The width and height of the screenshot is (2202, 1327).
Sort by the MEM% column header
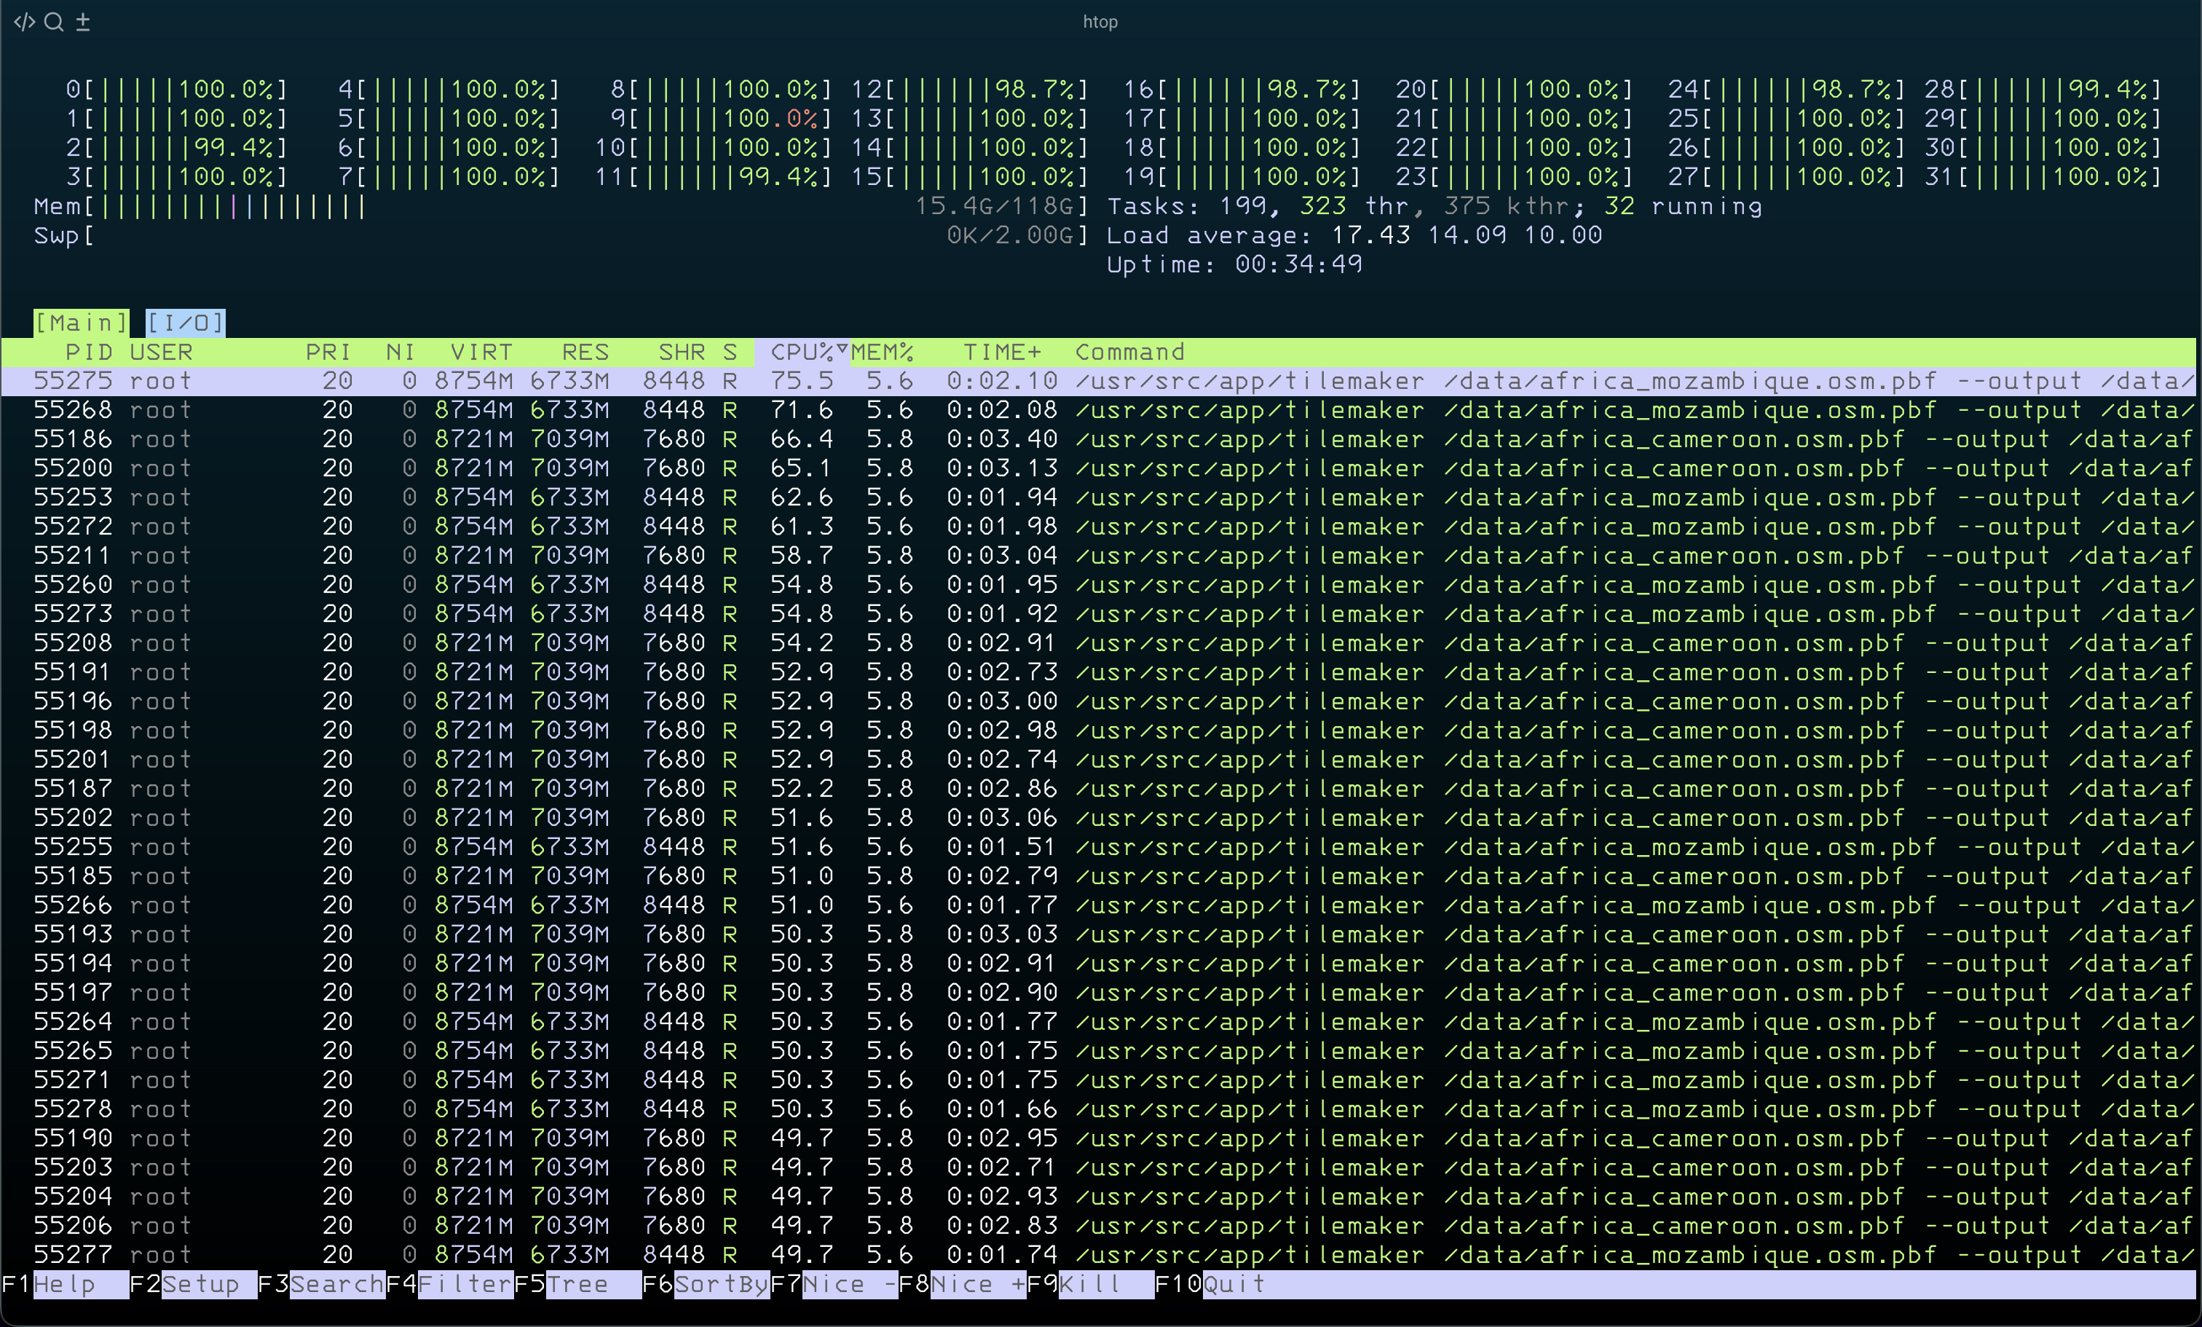pos(882,352)
